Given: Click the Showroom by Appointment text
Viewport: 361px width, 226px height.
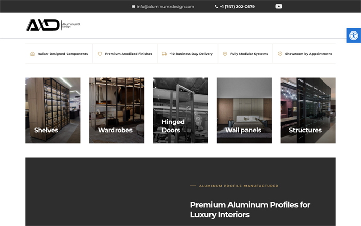Looking at the screenshot, I should [x=308, y=54].
